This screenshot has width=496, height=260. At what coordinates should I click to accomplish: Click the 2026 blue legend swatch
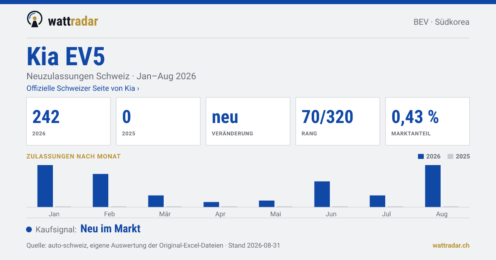click(x=421, y=156)
